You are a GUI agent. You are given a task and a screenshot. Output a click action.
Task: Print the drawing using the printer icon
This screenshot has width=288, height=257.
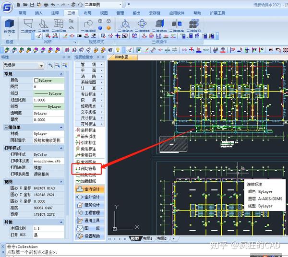46,4
